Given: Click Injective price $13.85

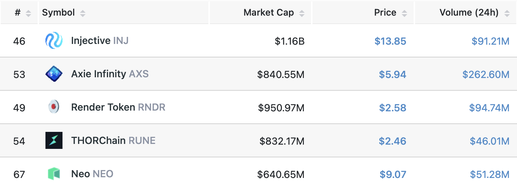Looking at the screenshot, I should coord(390,41).
